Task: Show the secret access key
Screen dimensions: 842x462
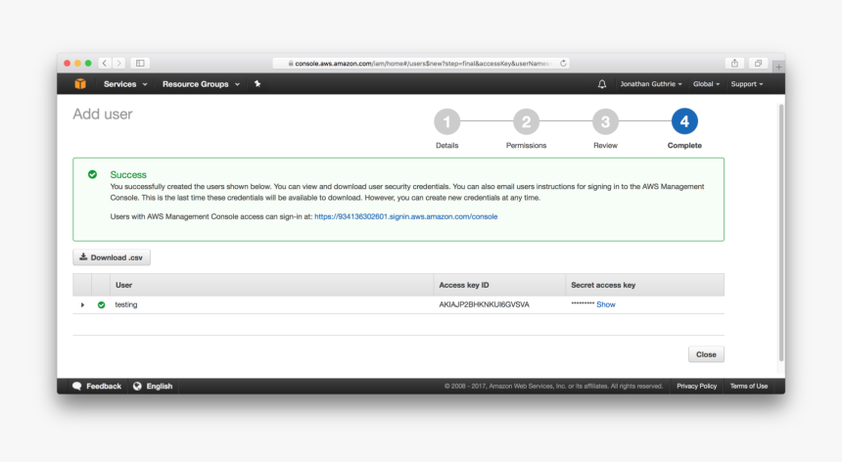Action: click(606, 304)
